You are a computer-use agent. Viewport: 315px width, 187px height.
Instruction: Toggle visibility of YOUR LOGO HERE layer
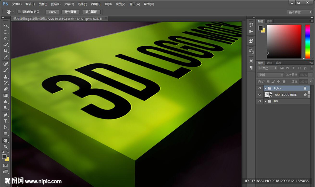click(260, 95)
